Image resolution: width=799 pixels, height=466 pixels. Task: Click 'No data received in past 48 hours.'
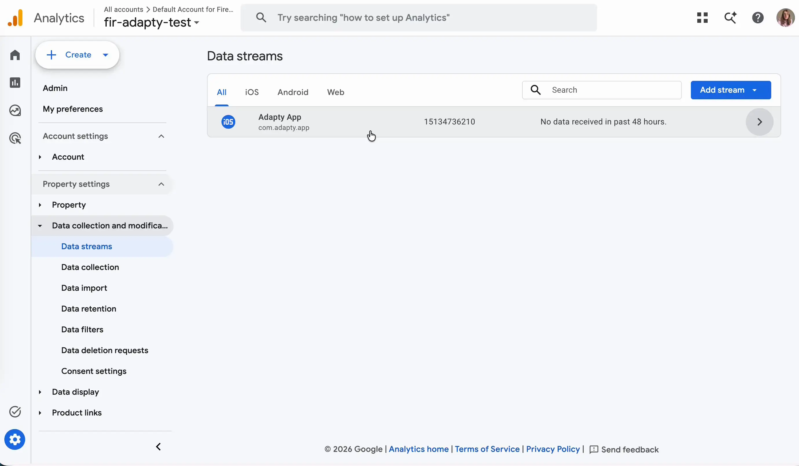(603, 122)
